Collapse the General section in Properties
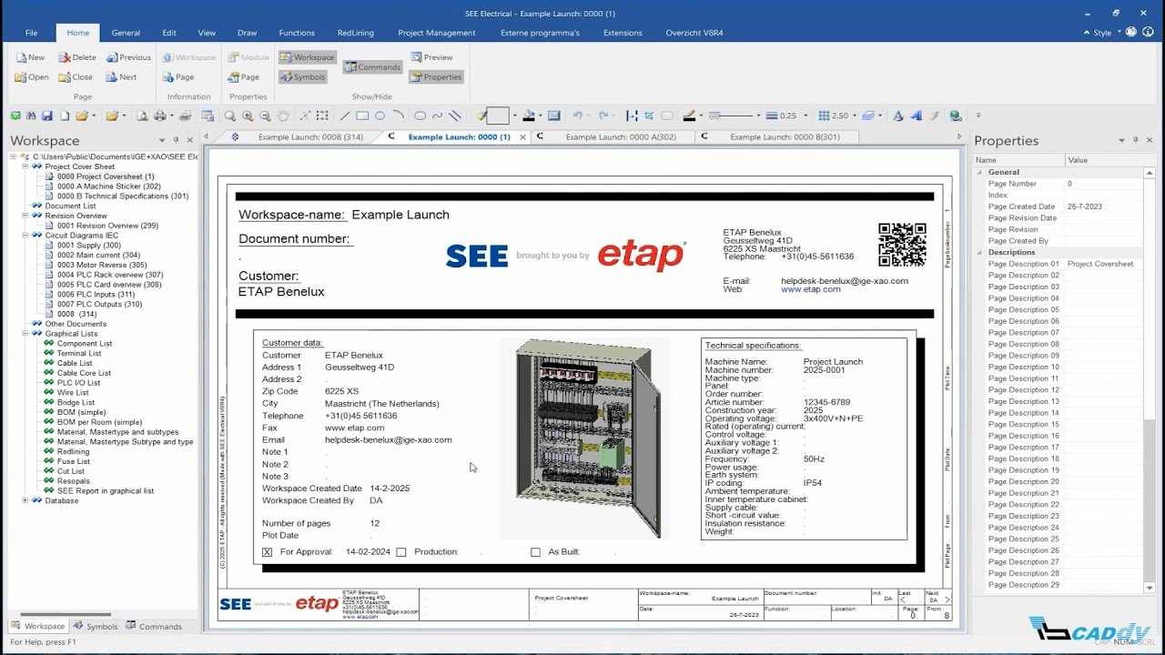The width and height of the screenshot is (1165, 655). (x=980, y=172)
